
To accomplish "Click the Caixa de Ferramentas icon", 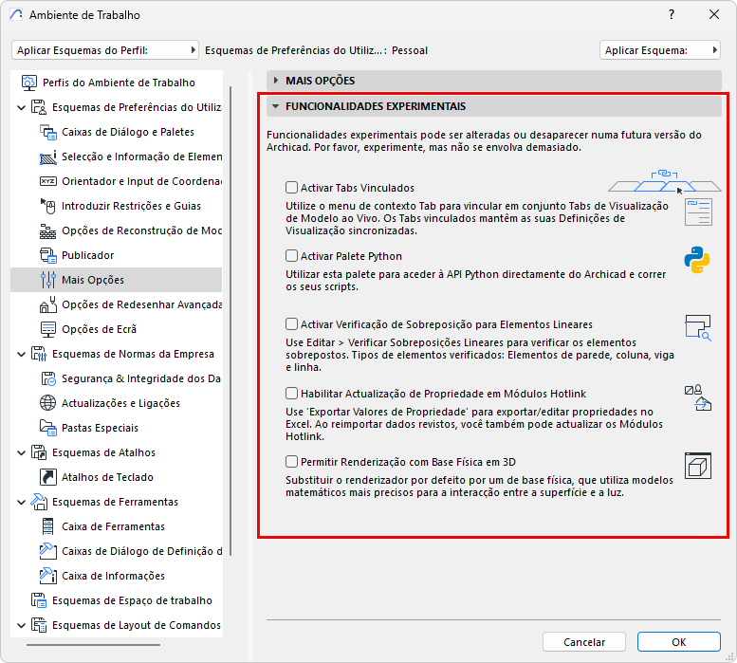I will point(48,526).
